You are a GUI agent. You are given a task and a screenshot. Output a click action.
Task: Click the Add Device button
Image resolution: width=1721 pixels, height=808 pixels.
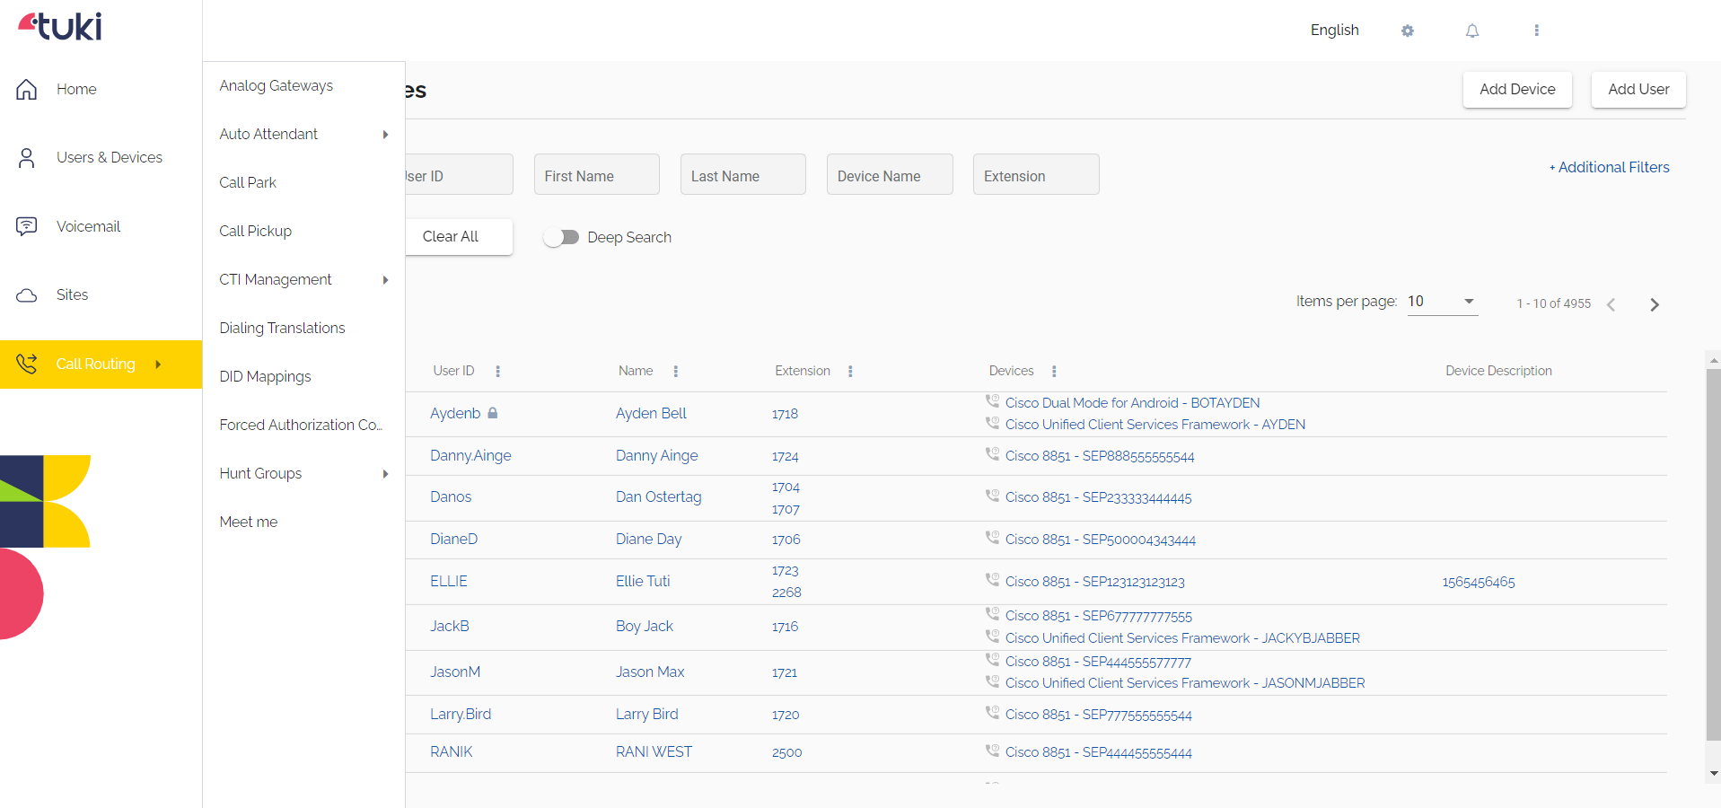[1517, 90]
